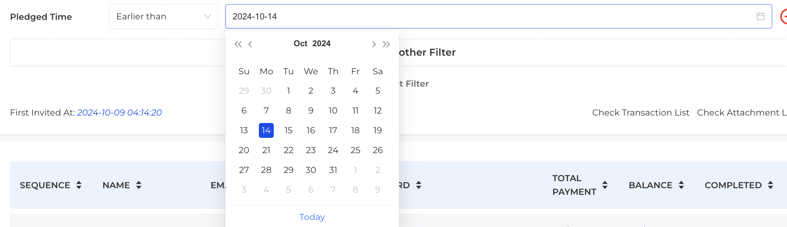Click the calendar icon in date field
Viewport: 787px width, 227px height.
(x=761, y=17)
